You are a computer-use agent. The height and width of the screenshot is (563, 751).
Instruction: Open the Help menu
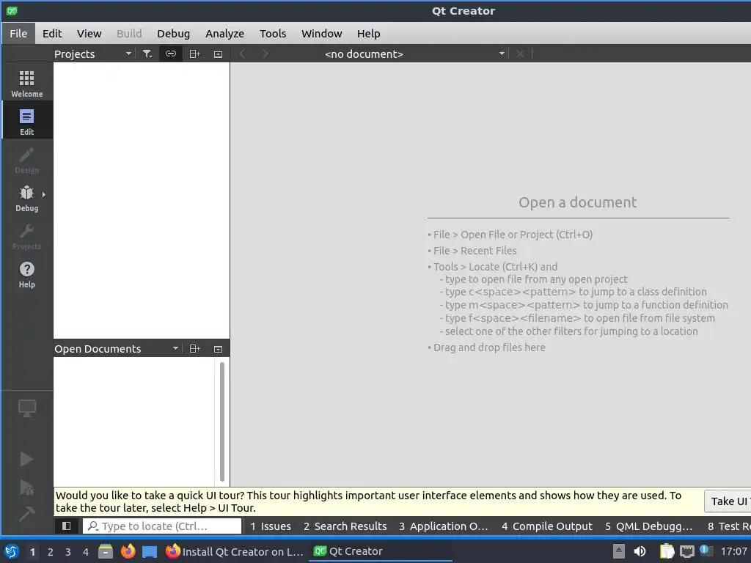[368, 34]
